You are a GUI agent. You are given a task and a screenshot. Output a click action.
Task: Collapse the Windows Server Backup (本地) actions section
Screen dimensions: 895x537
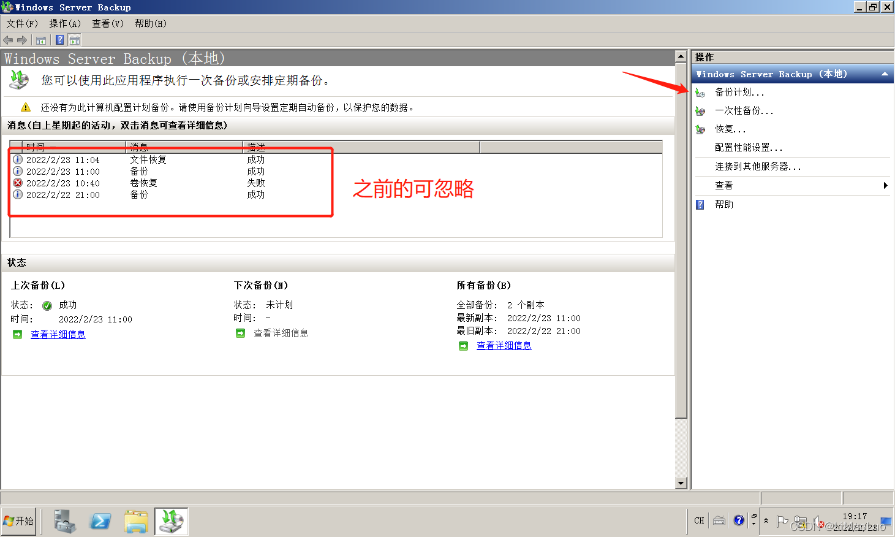[885, 74]
